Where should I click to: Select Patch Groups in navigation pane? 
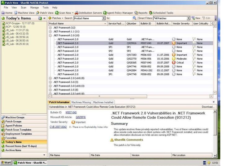(x=24, y=122)
